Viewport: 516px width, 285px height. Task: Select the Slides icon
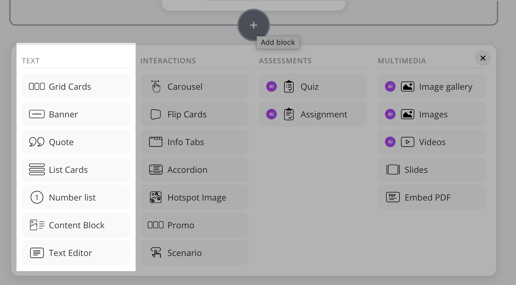coord(393,170)
